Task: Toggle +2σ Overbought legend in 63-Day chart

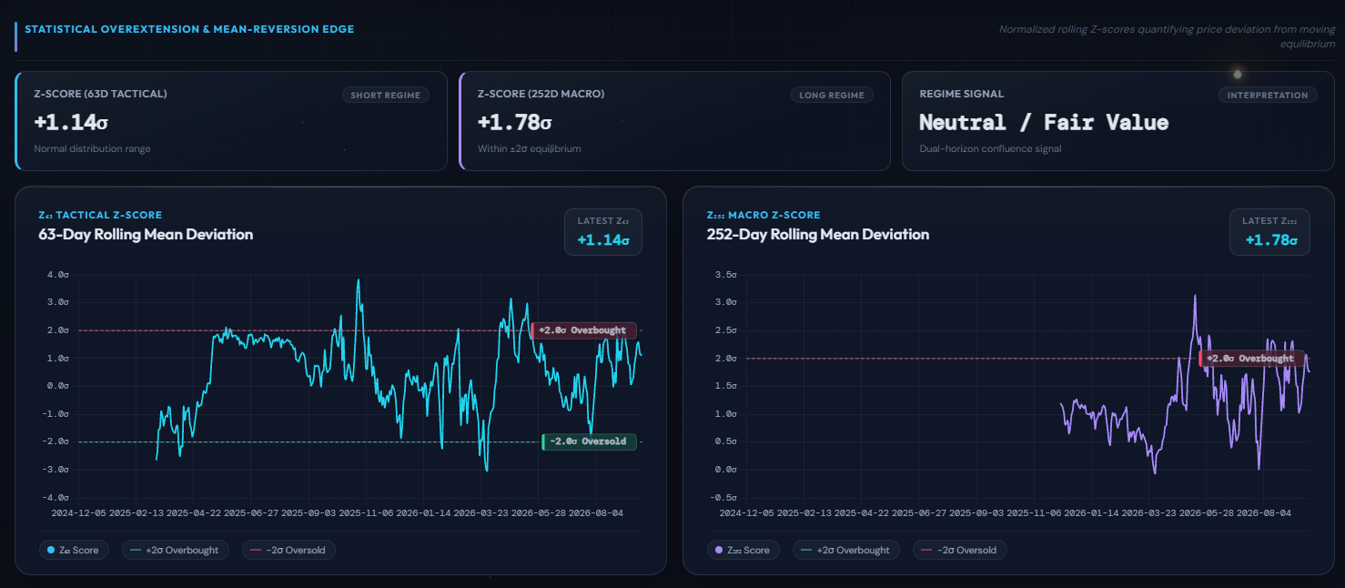Action: [175, 550]
